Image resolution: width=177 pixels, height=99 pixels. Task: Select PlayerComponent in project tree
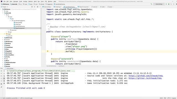tap(20, 28)
